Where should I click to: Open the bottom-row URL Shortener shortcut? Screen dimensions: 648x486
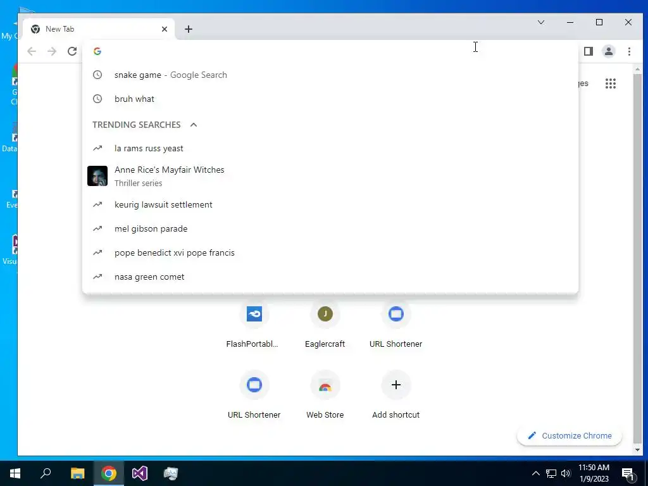[254, 395]
